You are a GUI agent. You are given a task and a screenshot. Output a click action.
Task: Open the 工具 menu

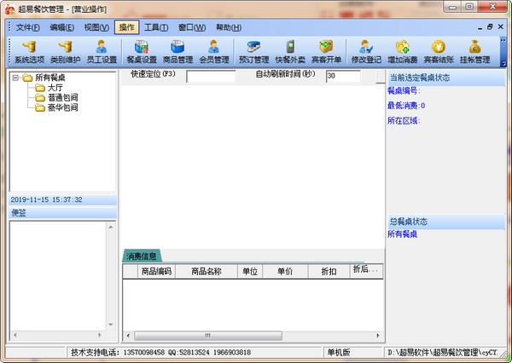coord(155,27)
